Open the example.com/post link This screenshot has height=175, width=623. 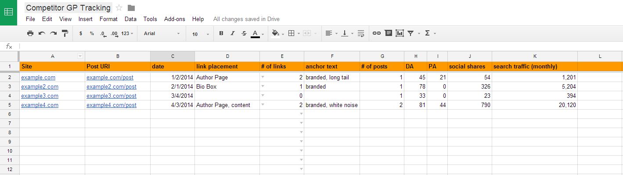click(x=110, y=78)
